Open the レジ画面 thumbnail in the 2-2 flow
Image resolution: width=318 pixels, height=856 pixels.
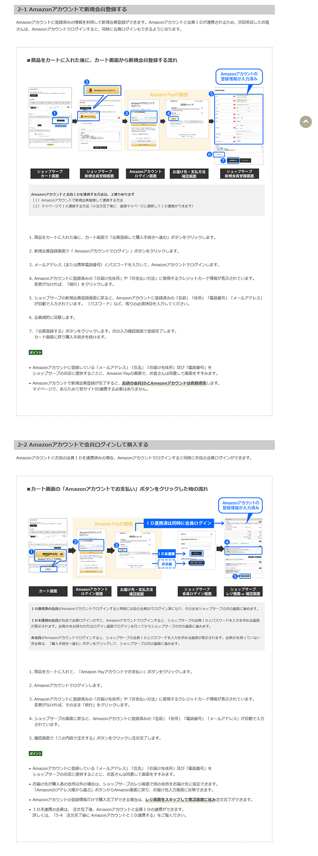(243, 548)
